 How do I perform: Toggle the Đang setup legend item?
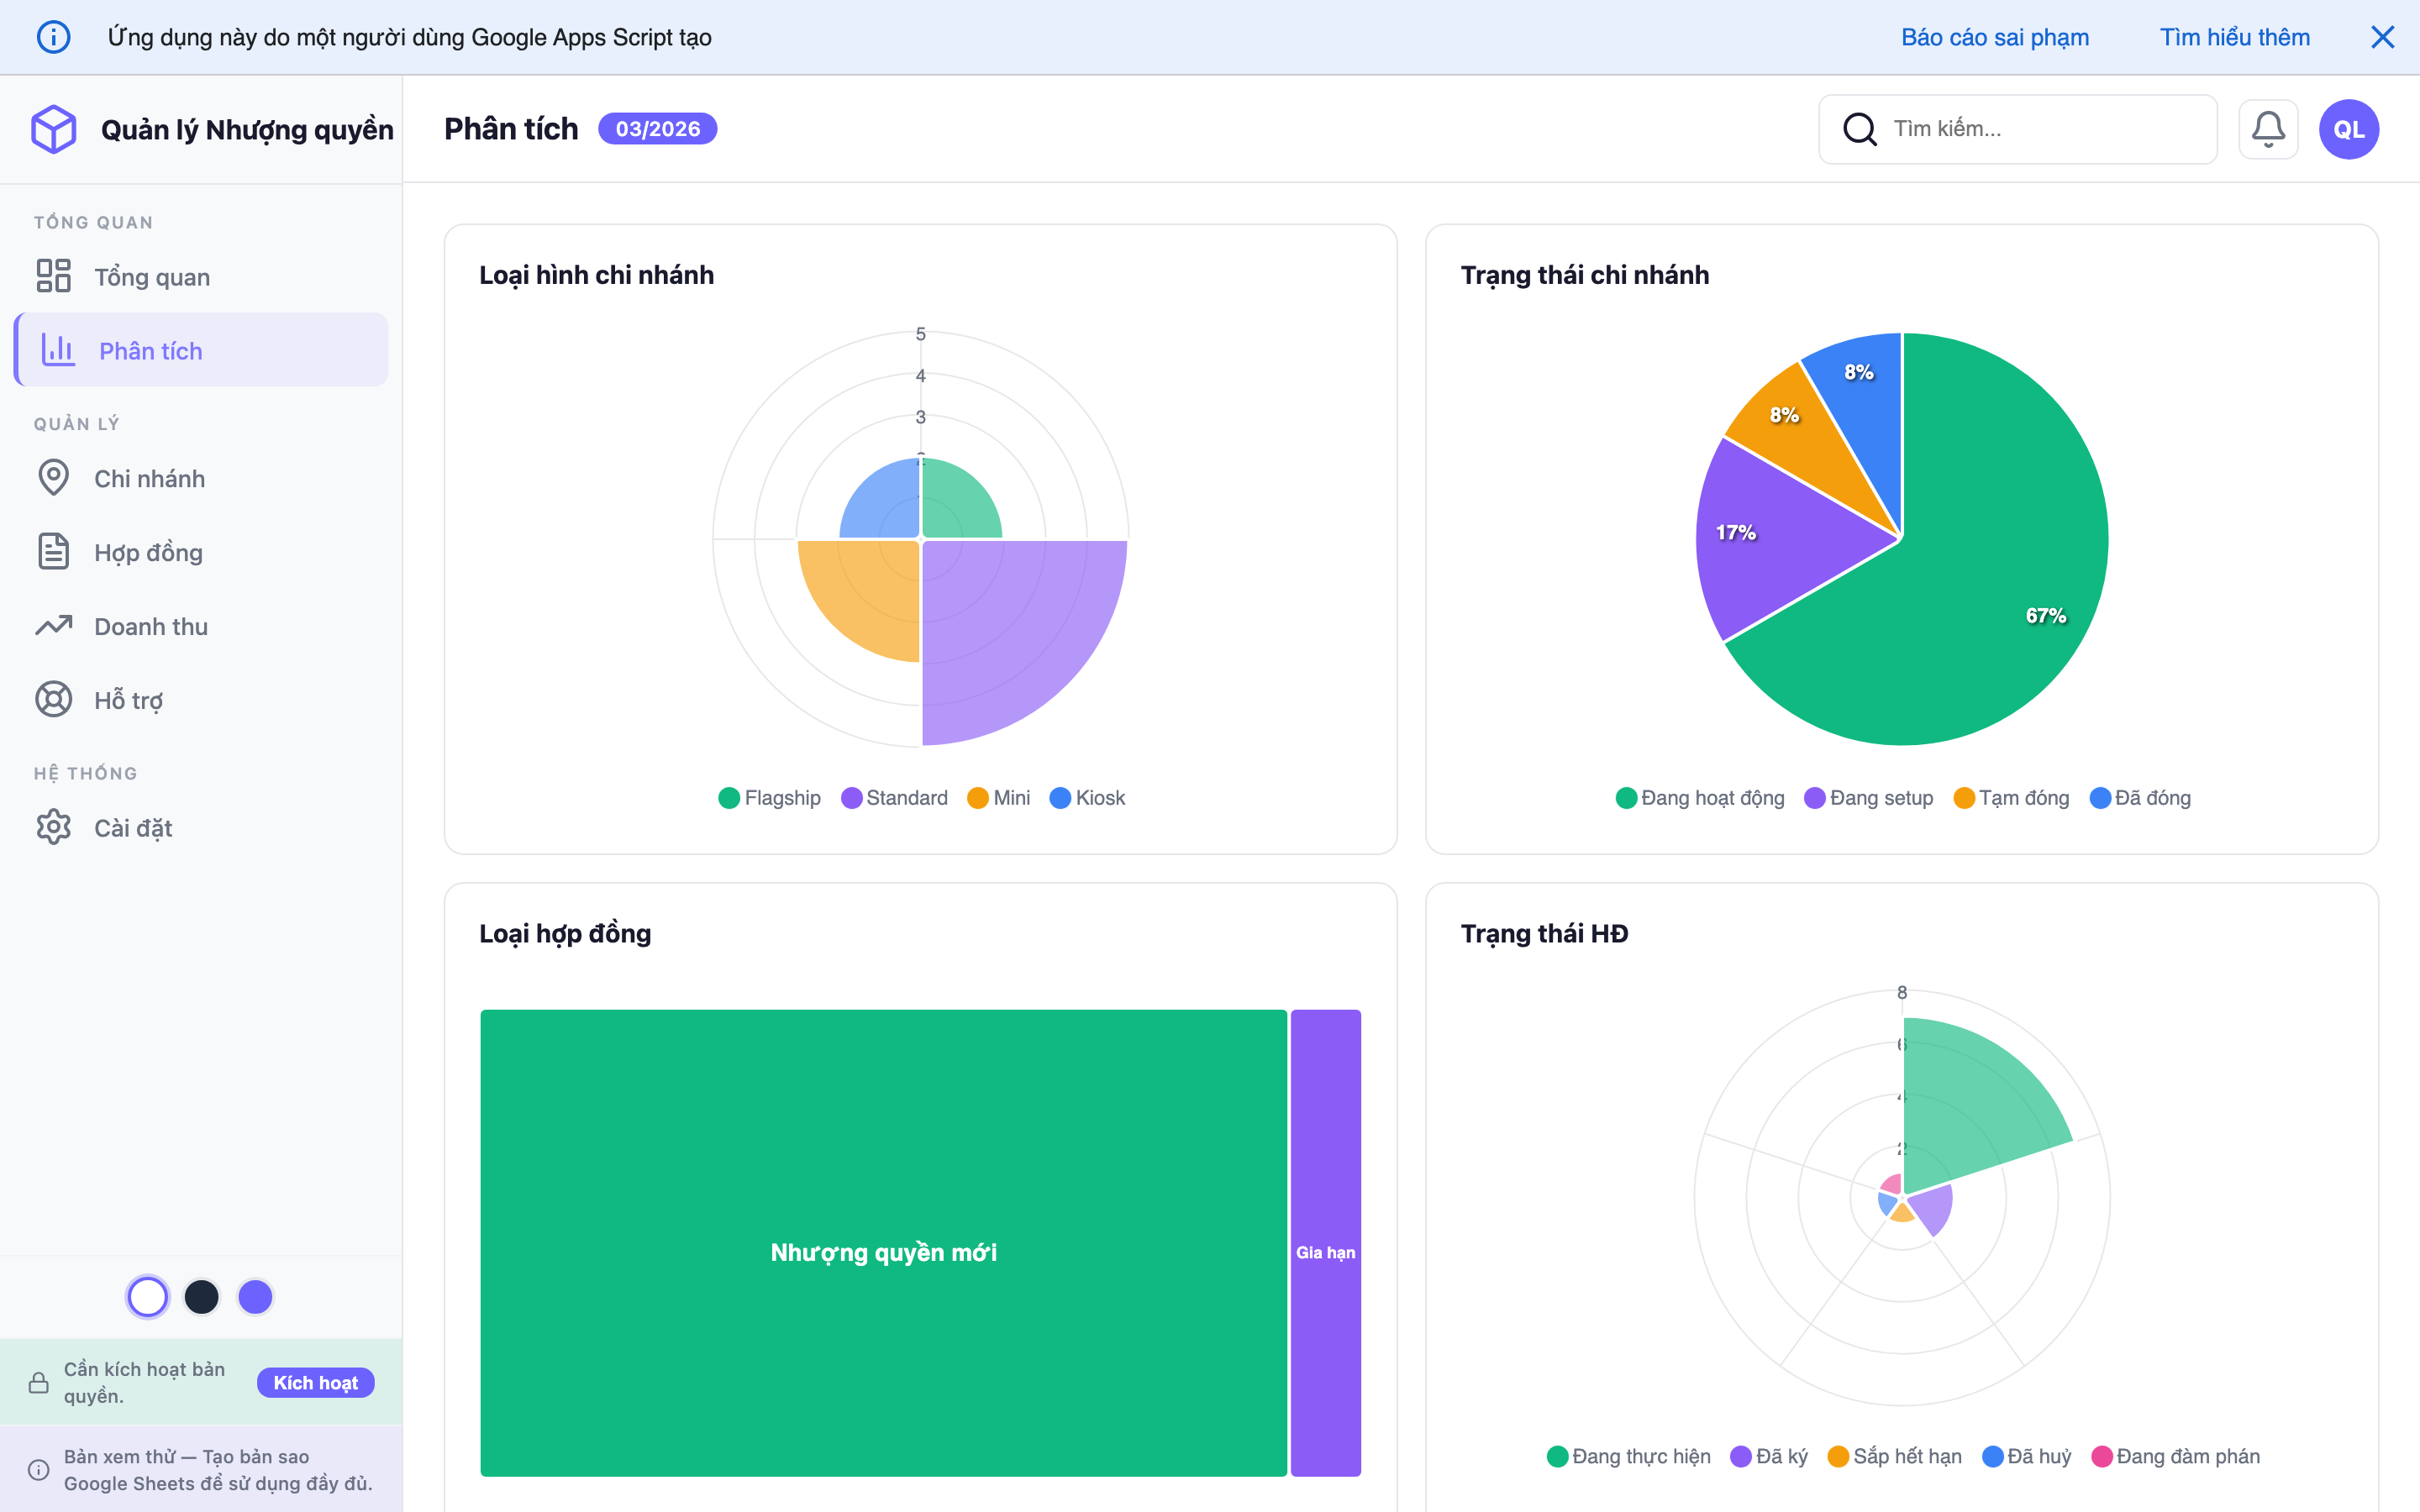point(1868,798)
